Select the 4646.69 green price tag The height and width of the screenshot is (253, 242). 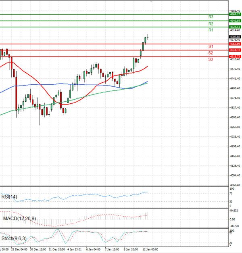click(x=235, y=21)
